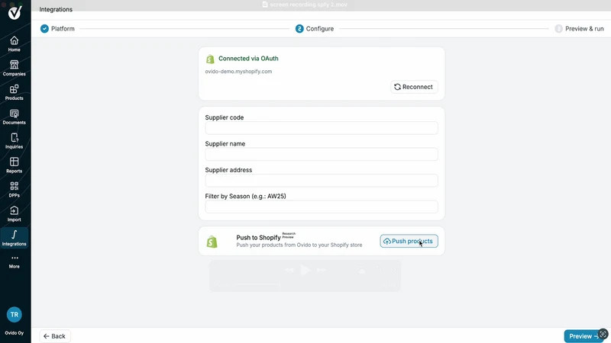Go to Companies section
This screenshot has height=343, width=611.
point(14,68)
